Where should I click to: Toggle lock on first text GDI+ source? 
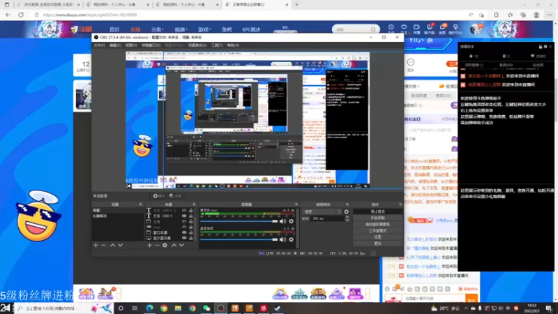pos(190,211)
